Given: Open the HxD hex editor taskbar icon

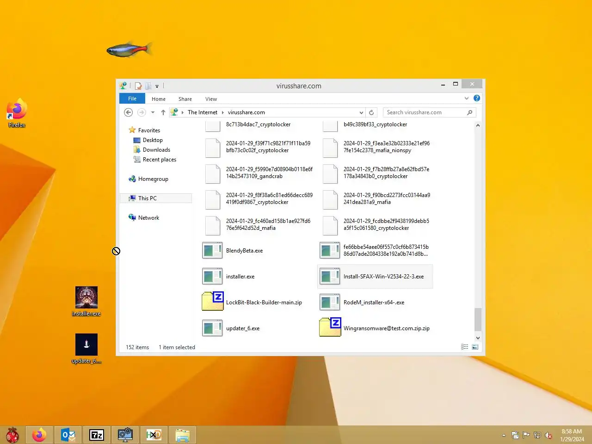Looking at the screenshot, I should [x=154, y=435].
